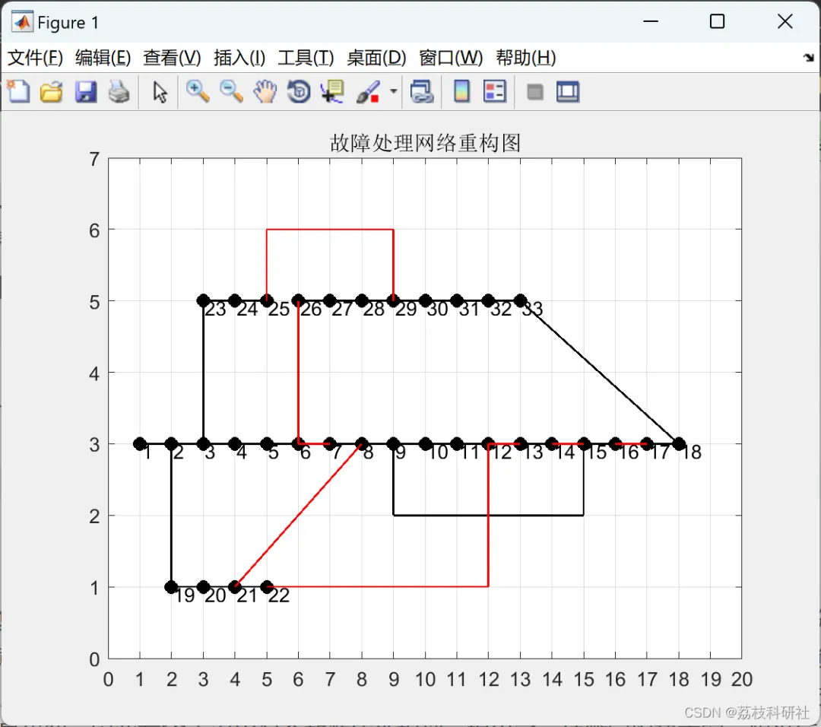Hide plot tools using gray square icon
The width and height of the screenshot is (821, 727).
534,92
